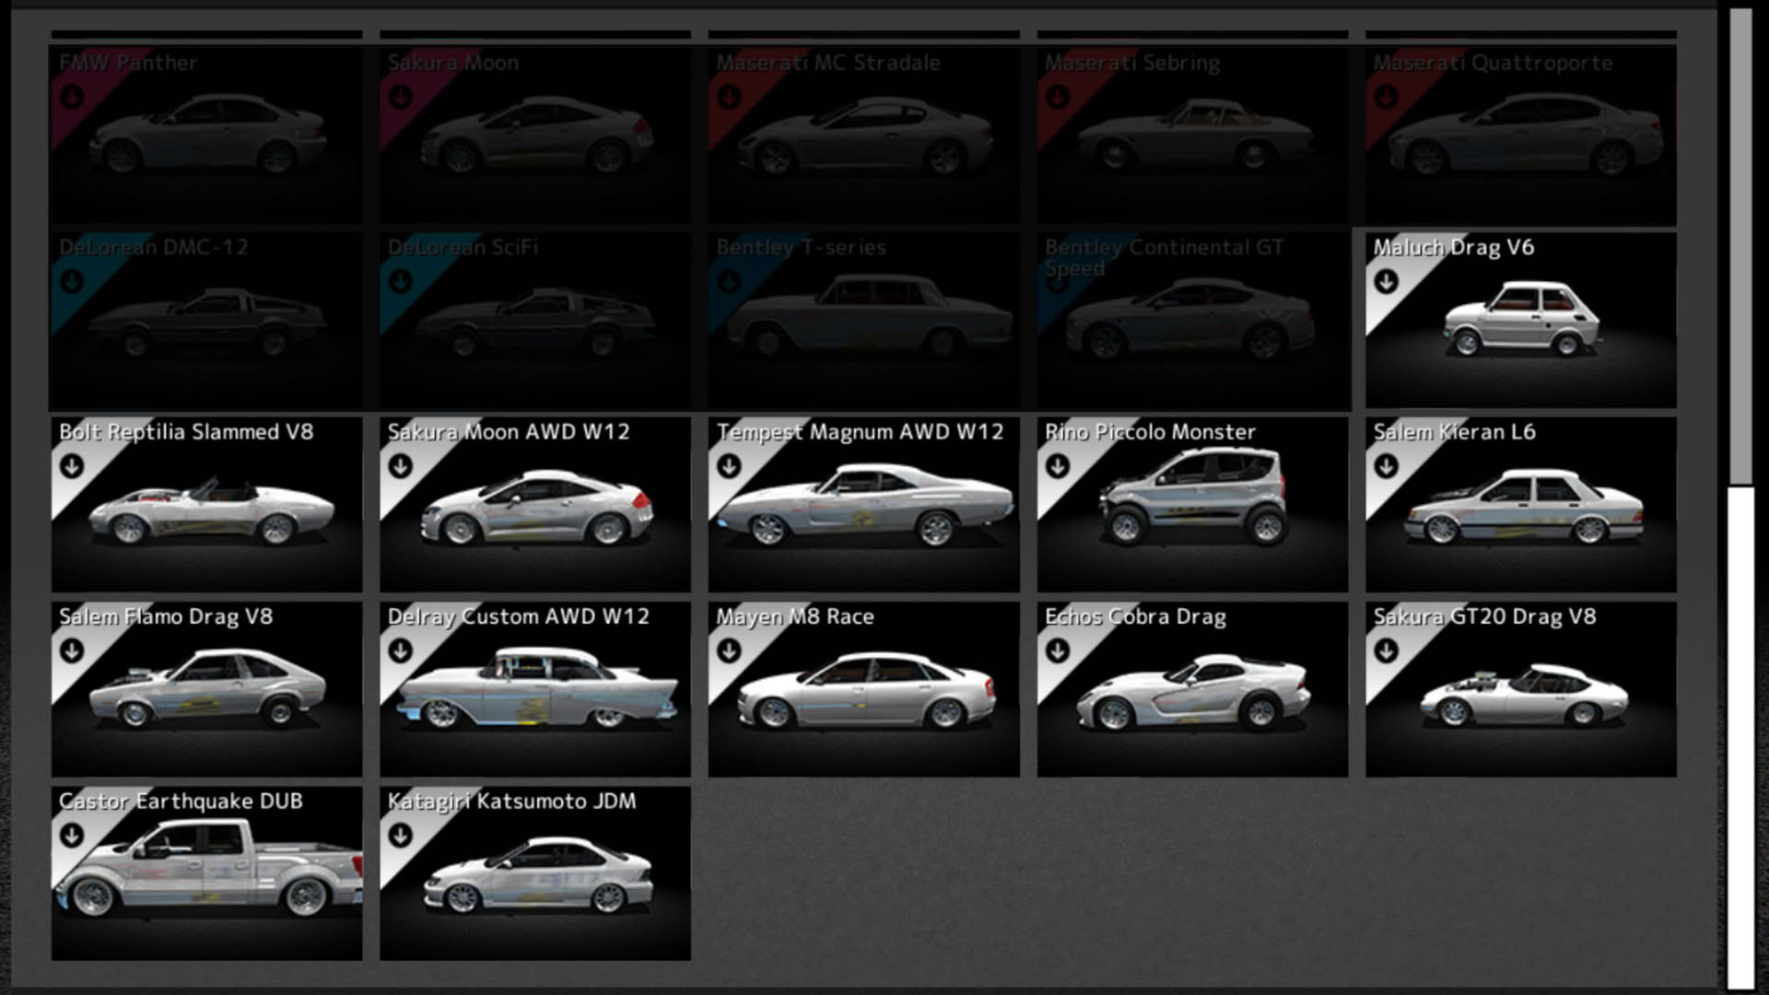Click download icon on Salem Flamo Drag V8
This screenshot has width=1769, height=995.
click(x=72, y=651)
